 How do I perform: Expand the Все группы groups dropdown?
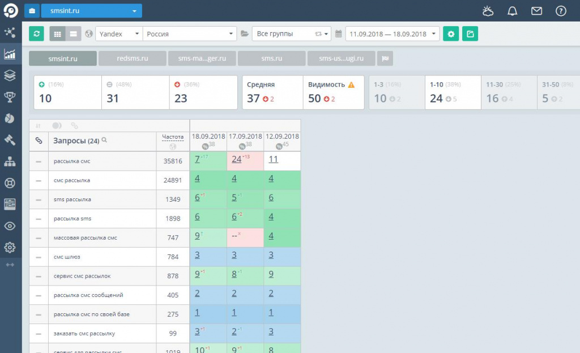[x=291, y=33]
